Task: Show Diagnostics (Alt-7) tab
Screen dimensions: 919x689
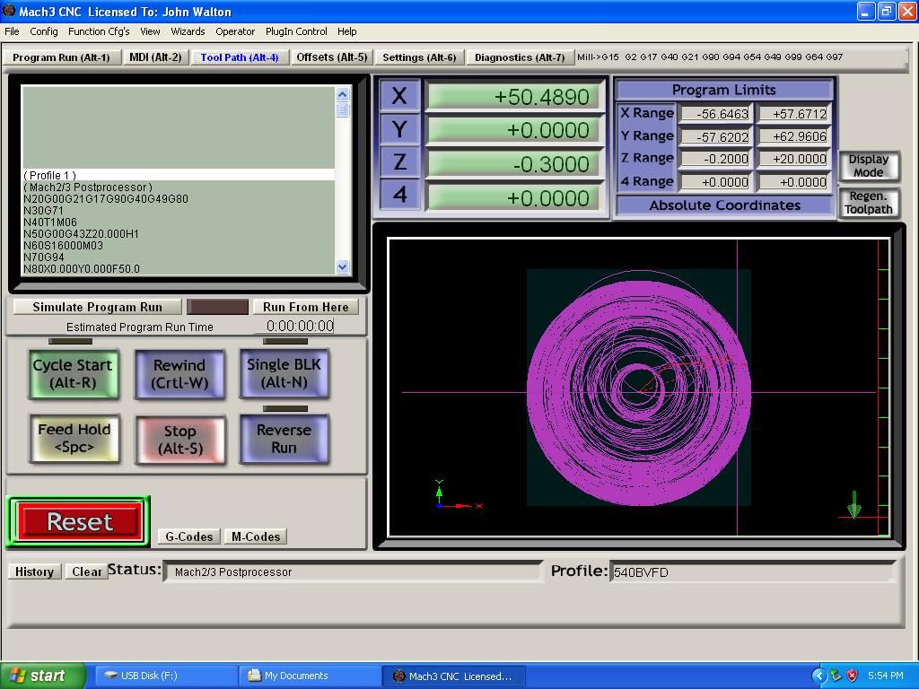Action: click(520, 57)
